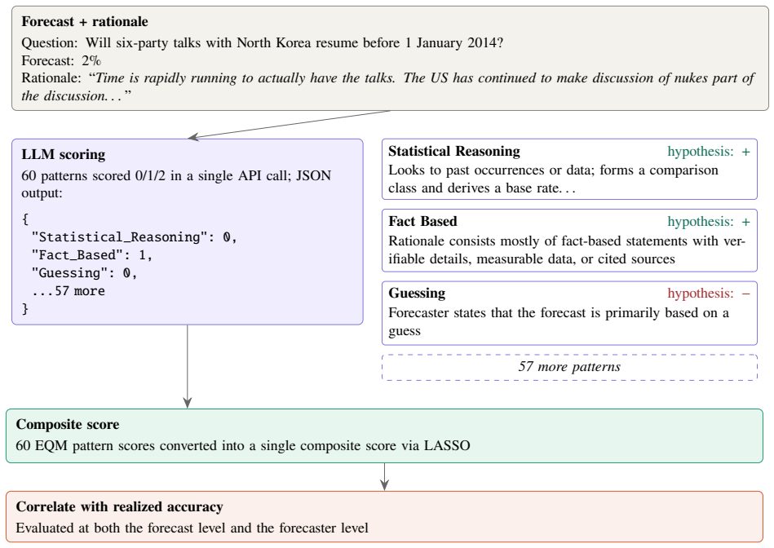Click the '60 patterns scored 0/1/2' description

[175, 184]
